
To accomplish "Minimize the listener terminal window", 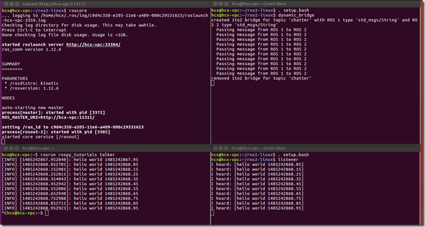I will click(x=221, y=148).
